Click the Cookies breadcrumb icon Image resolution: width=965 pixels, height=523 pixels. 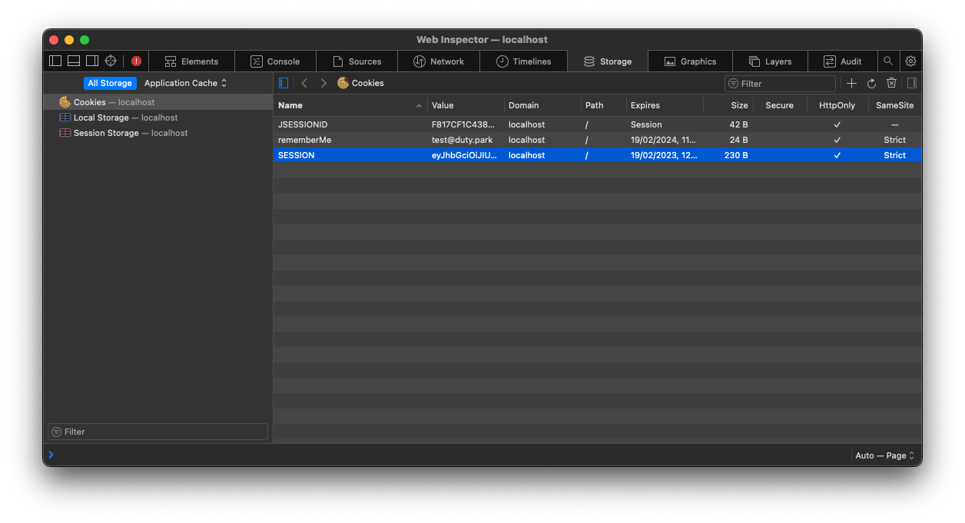343,83
